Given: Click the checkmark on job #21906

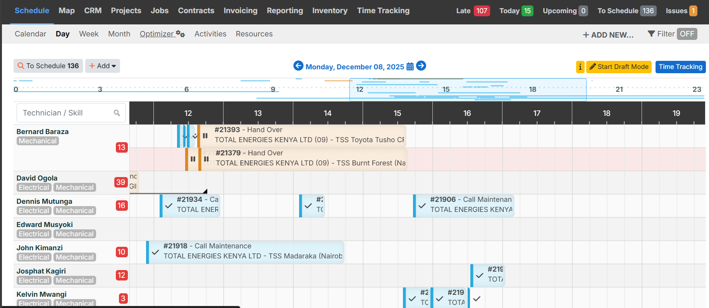Looking at the screenshot, I should [422, 206].
